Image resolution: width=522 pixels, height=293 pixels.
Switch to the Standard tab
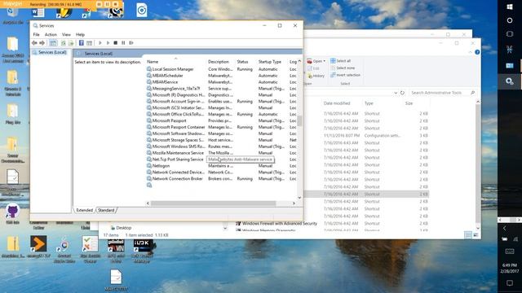pyautogui.click(x=106, y=210)
